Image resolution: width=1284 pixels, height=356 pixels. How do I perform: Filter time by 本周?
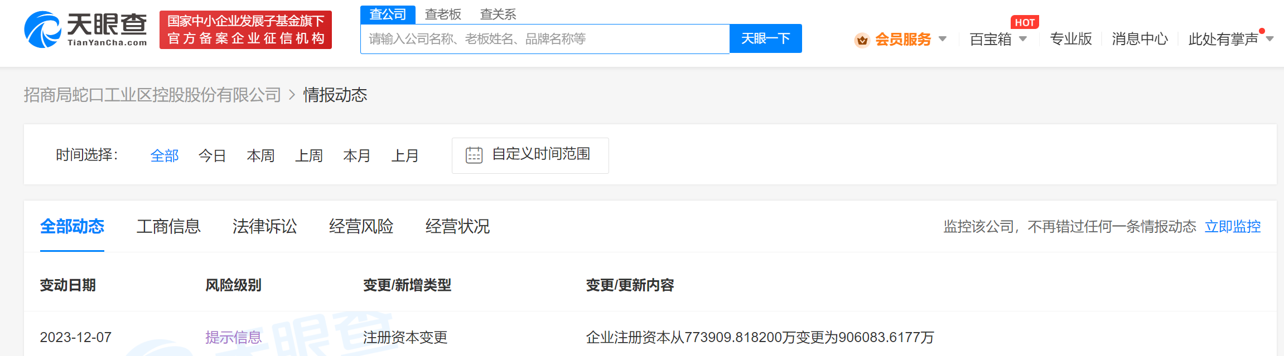tap(261, 156)
